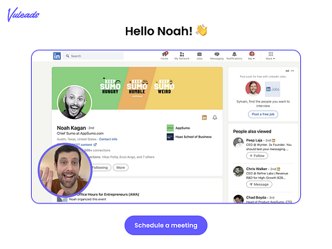Click the Post a free job button
This screenshot has height=249, width=332.
[x=263, y=114]
